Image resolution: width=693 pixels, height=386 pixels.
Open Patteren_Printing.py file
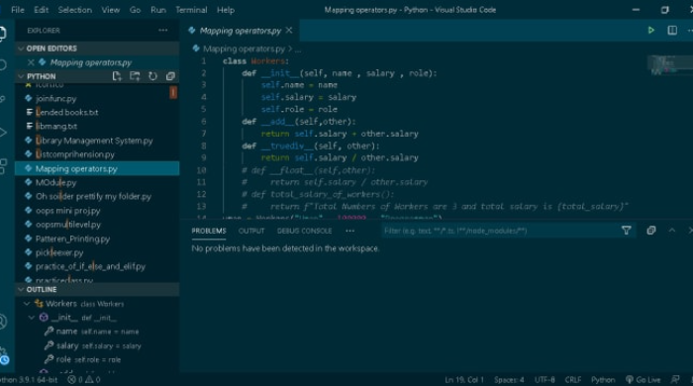tap(97, 239)
